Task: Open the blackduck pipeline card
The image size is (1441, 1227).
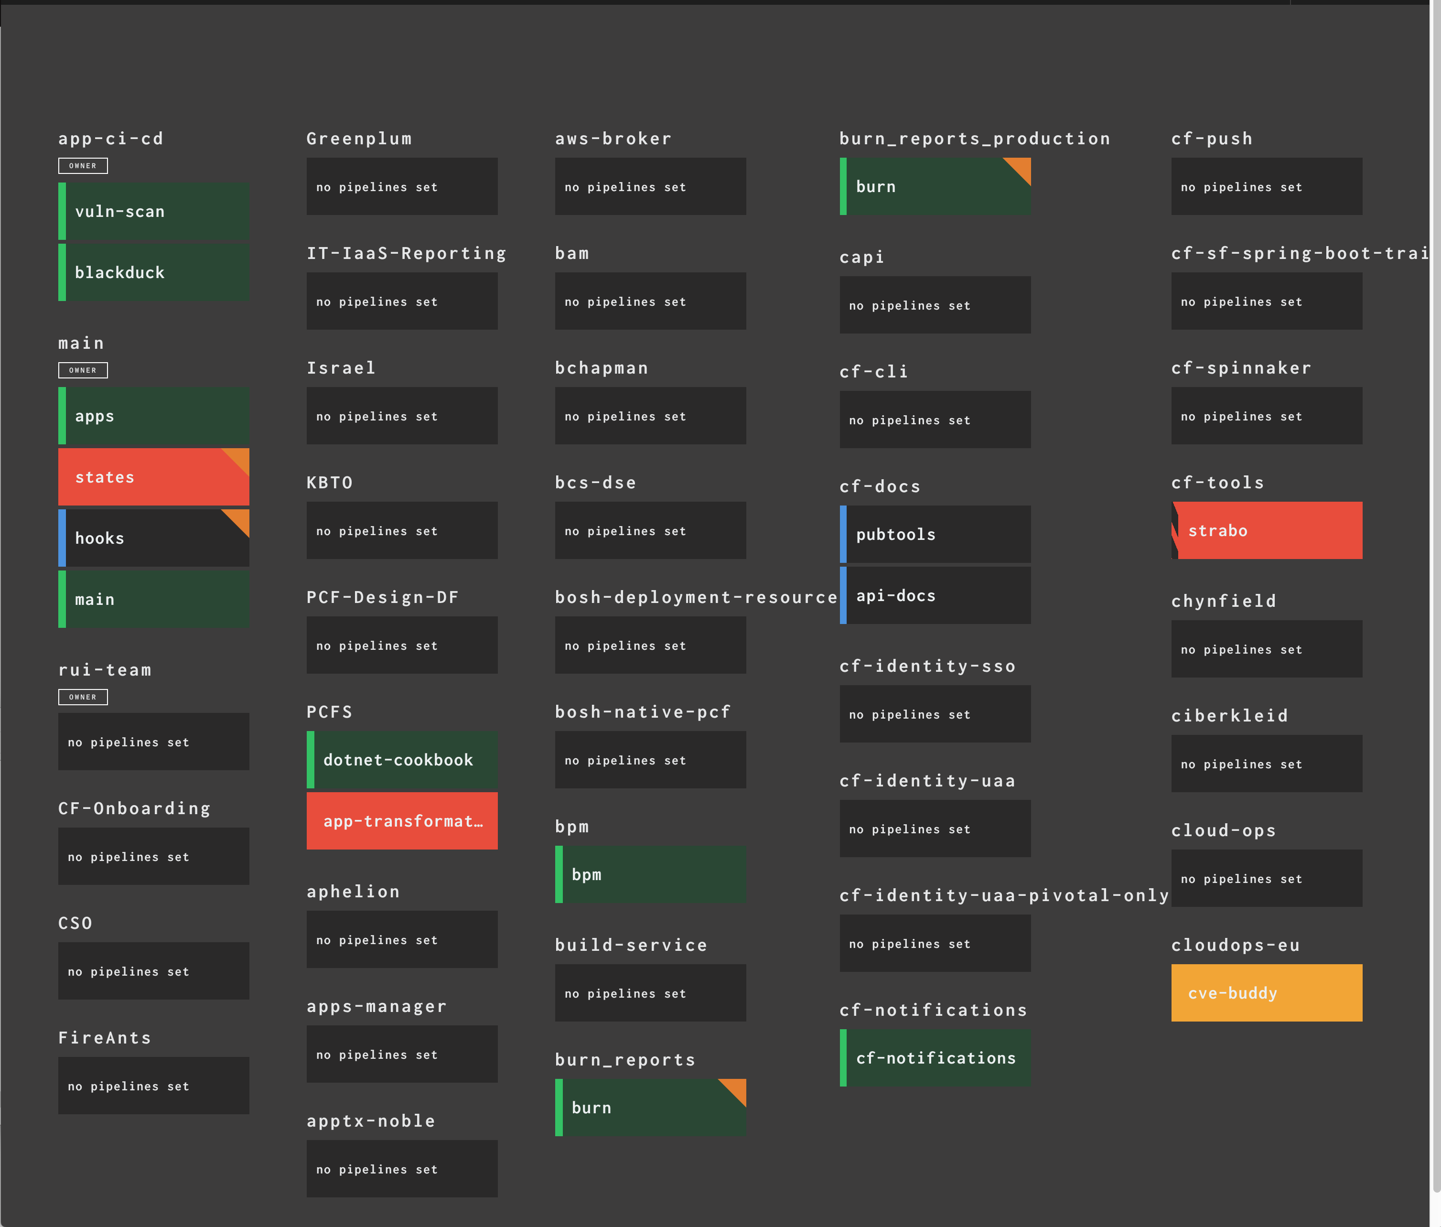Action: [153, 272]
